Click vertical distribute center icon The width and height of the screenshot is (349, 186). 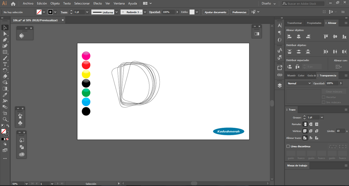[x=299, y=51]
